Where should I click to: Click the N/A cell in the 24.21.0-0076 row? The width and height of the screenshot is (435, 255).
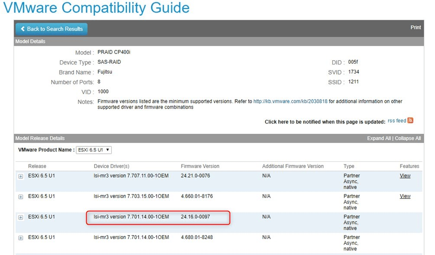tap(266, 176)
